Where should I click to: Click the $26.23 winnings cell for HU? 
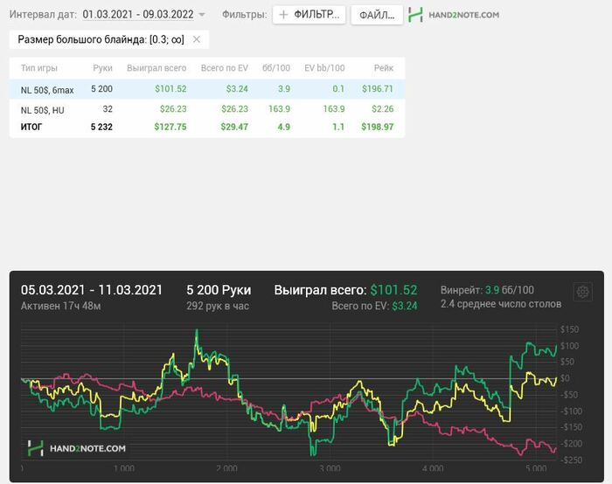pyautogui.click(x=173, y=109)
